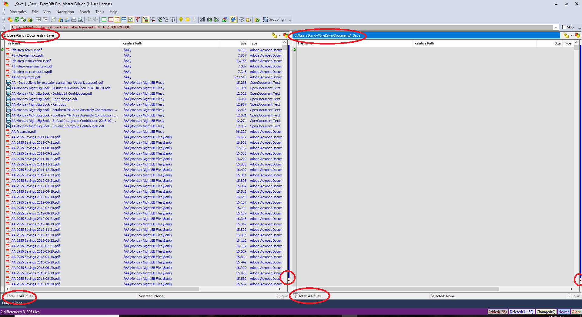The image size is (582, 317).
Task: Click the Deleted(31150) color legend
Action: click(x=521, y=312)
